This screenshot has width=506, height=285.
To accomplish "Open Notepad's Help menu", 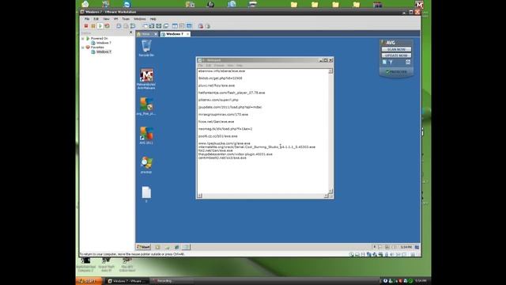I will click(x=239, y=65).
